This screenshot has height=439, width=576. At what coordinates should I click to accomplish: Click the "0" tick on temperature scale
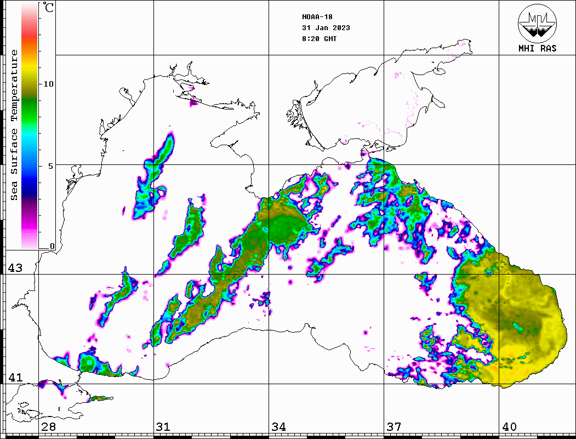[52, 246]
